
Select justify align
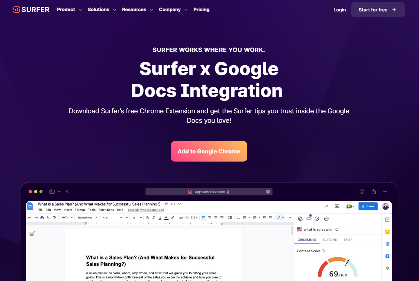(x=222, y=218)
